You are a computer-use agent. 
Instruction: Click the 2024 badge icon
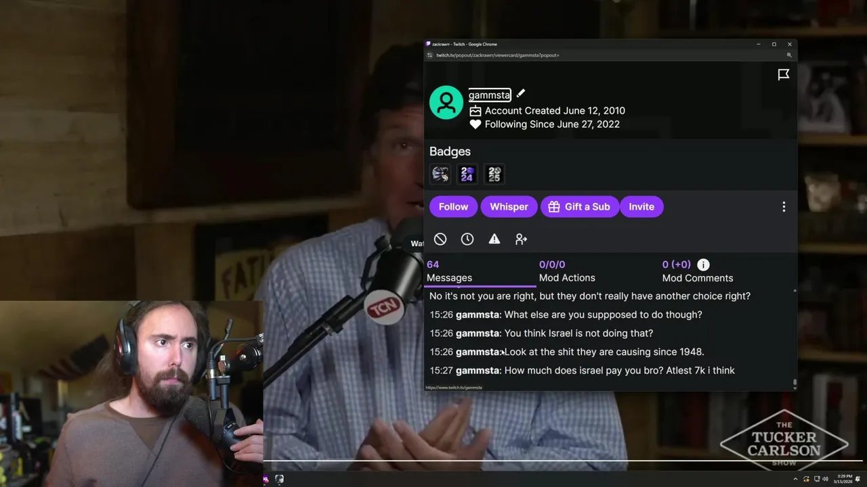[x=467, y=175]
